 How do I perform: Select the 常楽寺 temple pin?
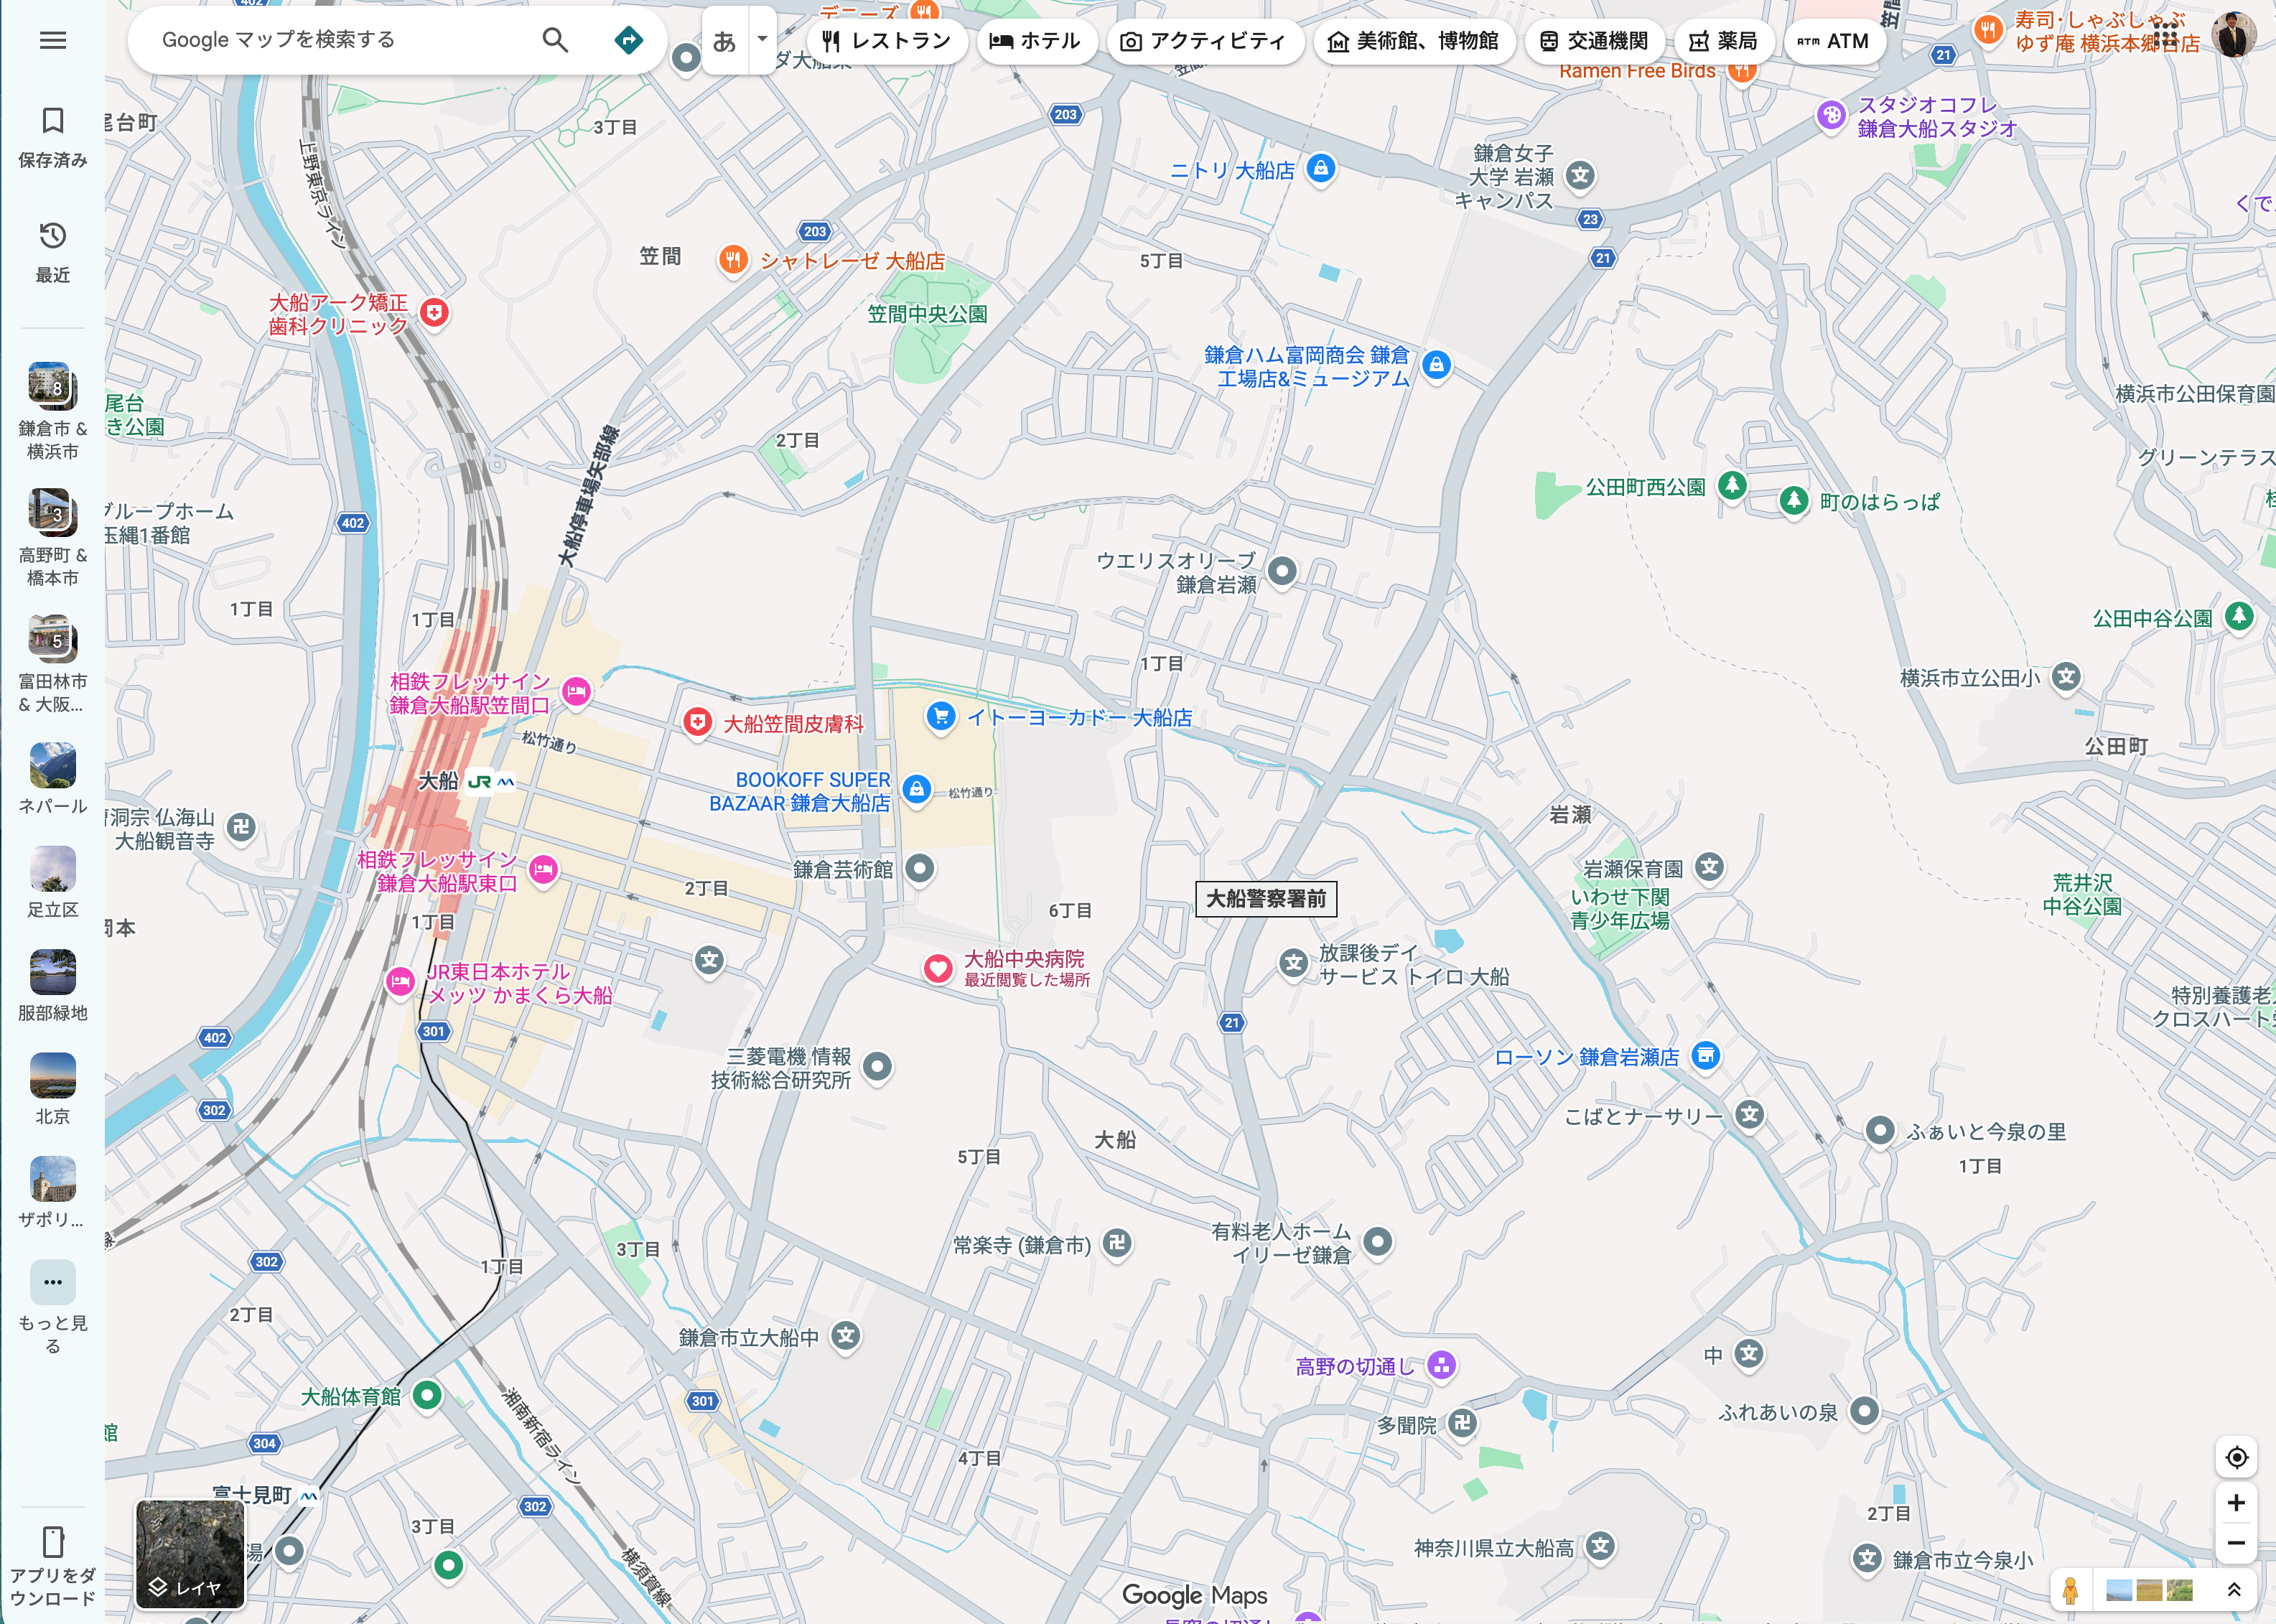tap(1117, 1243)
